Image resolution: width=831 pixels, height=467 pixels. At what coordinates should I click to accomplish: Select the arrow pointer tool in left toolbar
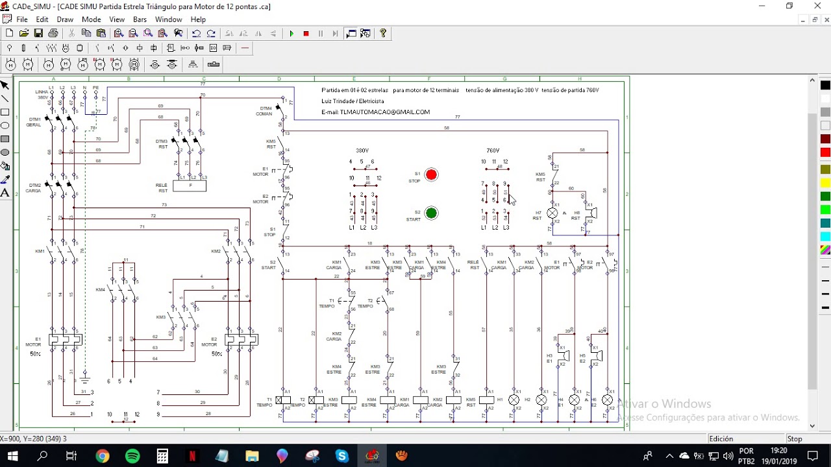coord(5,85)
